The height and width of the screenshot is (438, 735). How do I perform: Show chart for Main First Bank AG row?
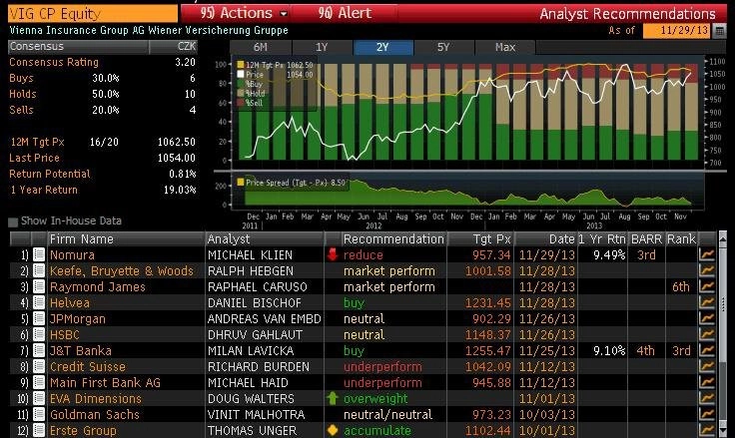coord(706,382)
